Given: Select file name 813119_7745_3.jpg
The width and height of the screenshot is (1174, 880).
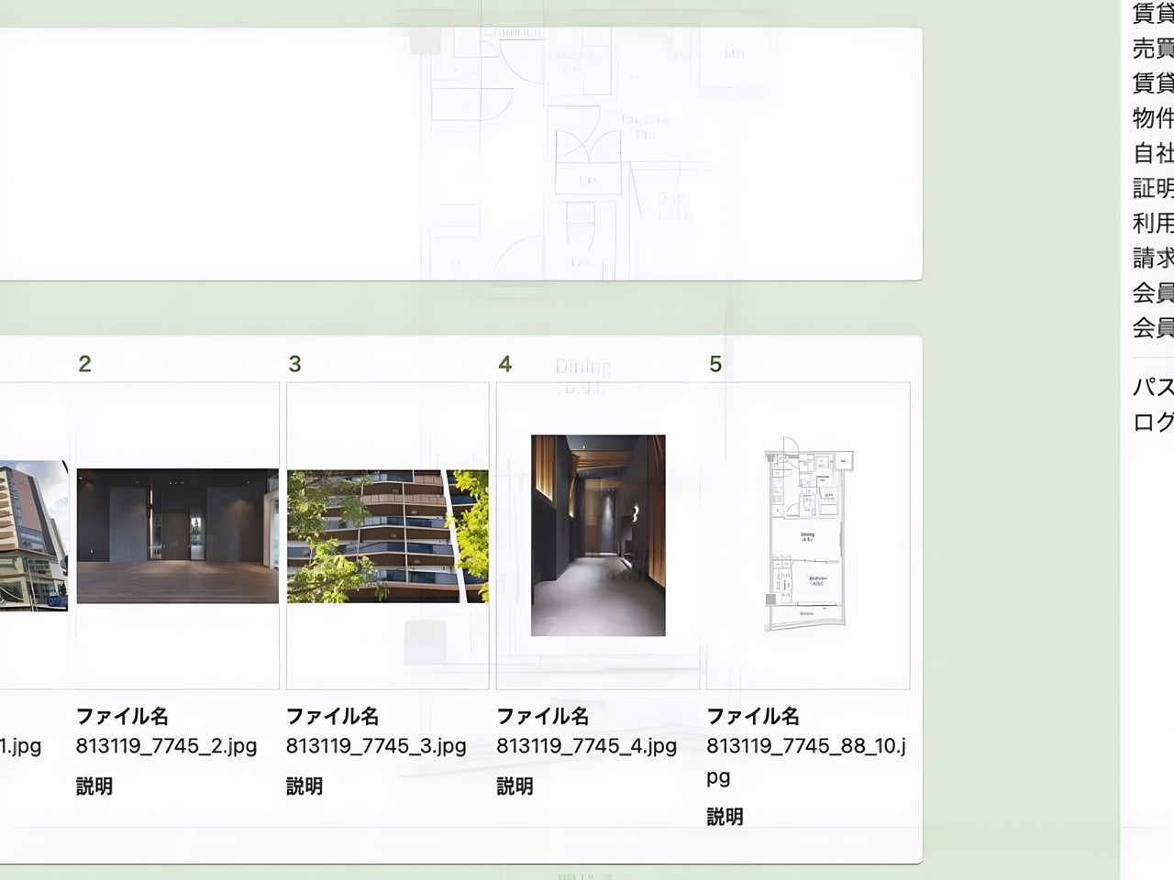Looking at the screenshot, I should point(376,746).
